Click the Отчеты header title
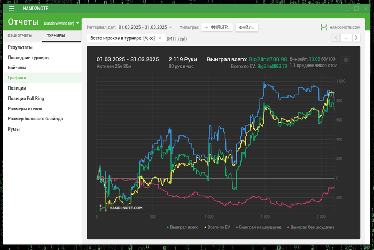The height and width of the screenshot is (250, 374). [23, 22]
